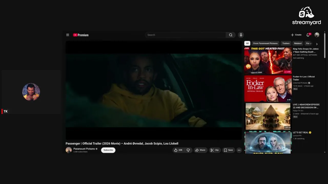Open the more actions ellipsis menu
328x184 pixels.
[x=239, y=150]
